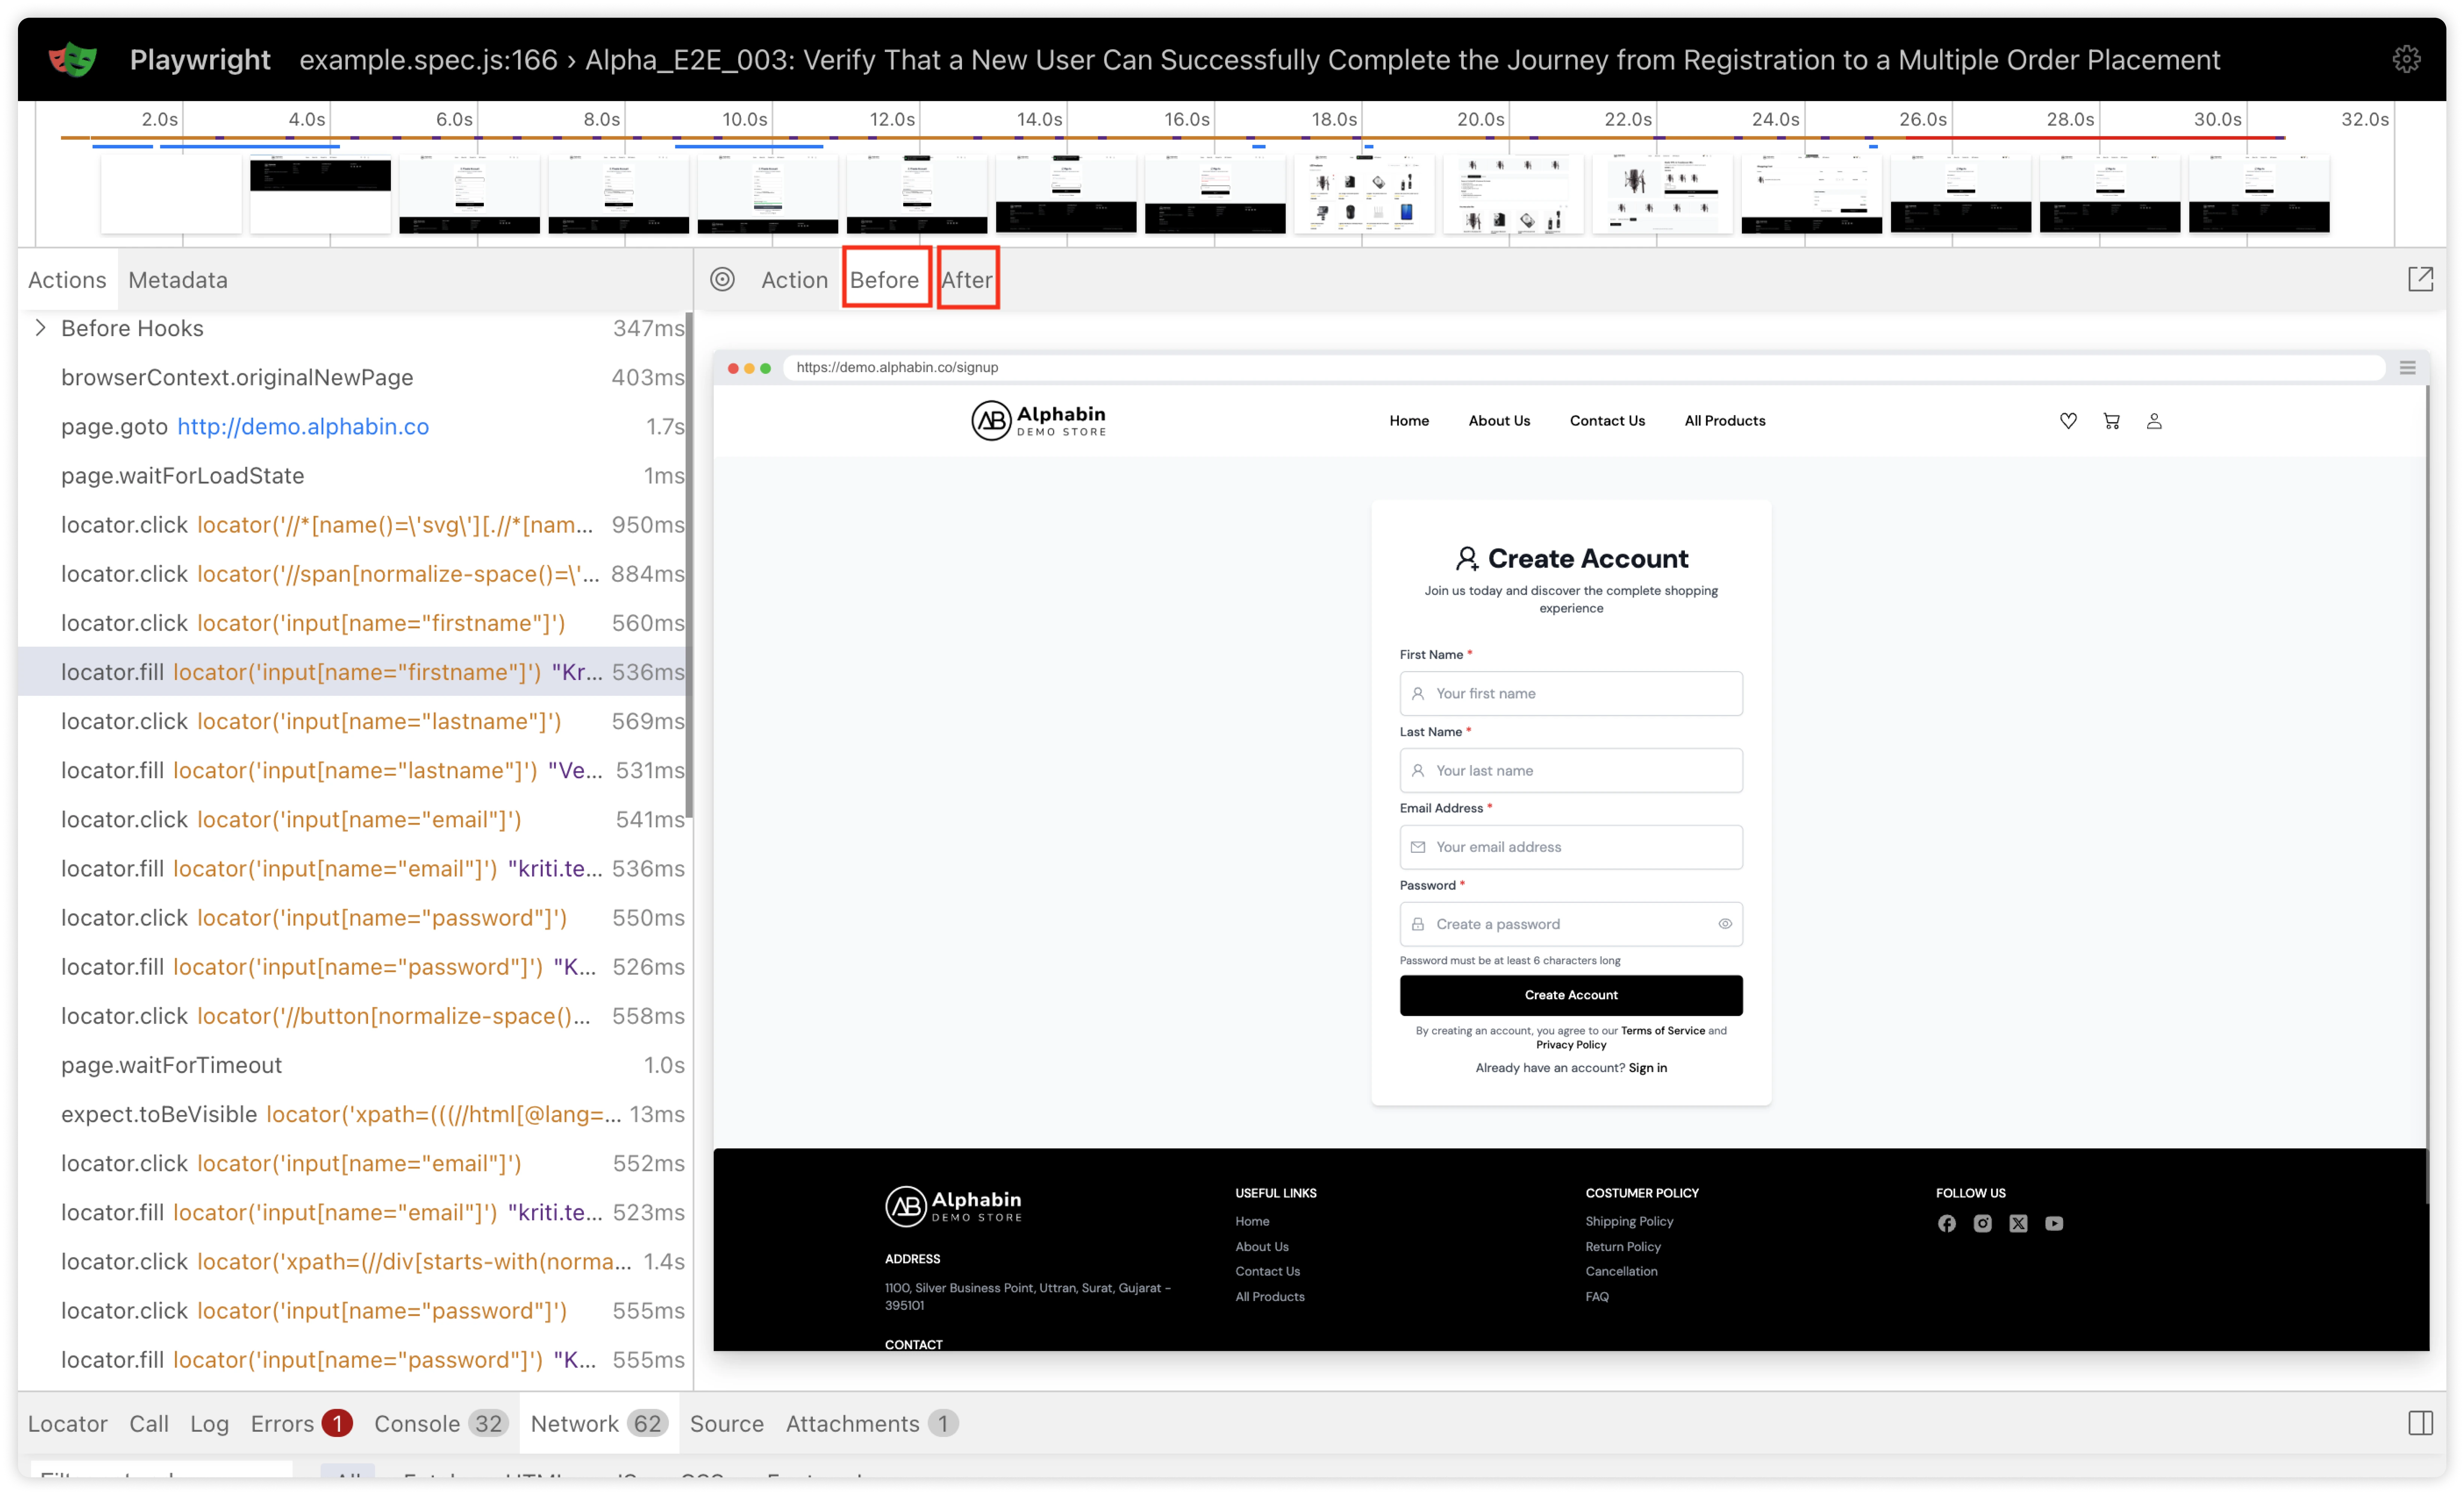This screenshot has height=1495, width=2464.
Task: Click the wishlist heart icon in the store header
Action: click(x=2068, y=421)
